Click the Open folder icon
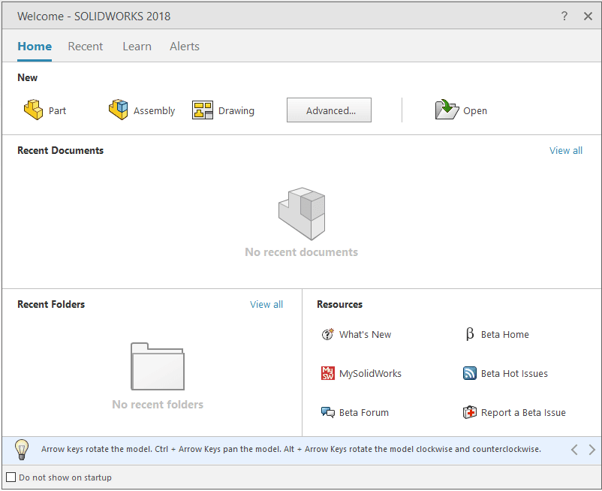Viewport: 602px width, 491px height. 447,110
